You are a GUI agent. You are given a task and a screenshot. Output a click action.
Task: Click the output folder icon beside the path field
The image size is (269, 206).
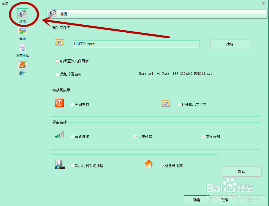[x=59, y=42]
